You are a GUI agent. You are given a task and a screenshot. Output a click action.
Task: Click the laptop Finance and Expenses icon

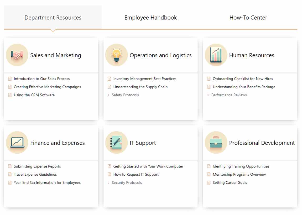coord(17,143)
